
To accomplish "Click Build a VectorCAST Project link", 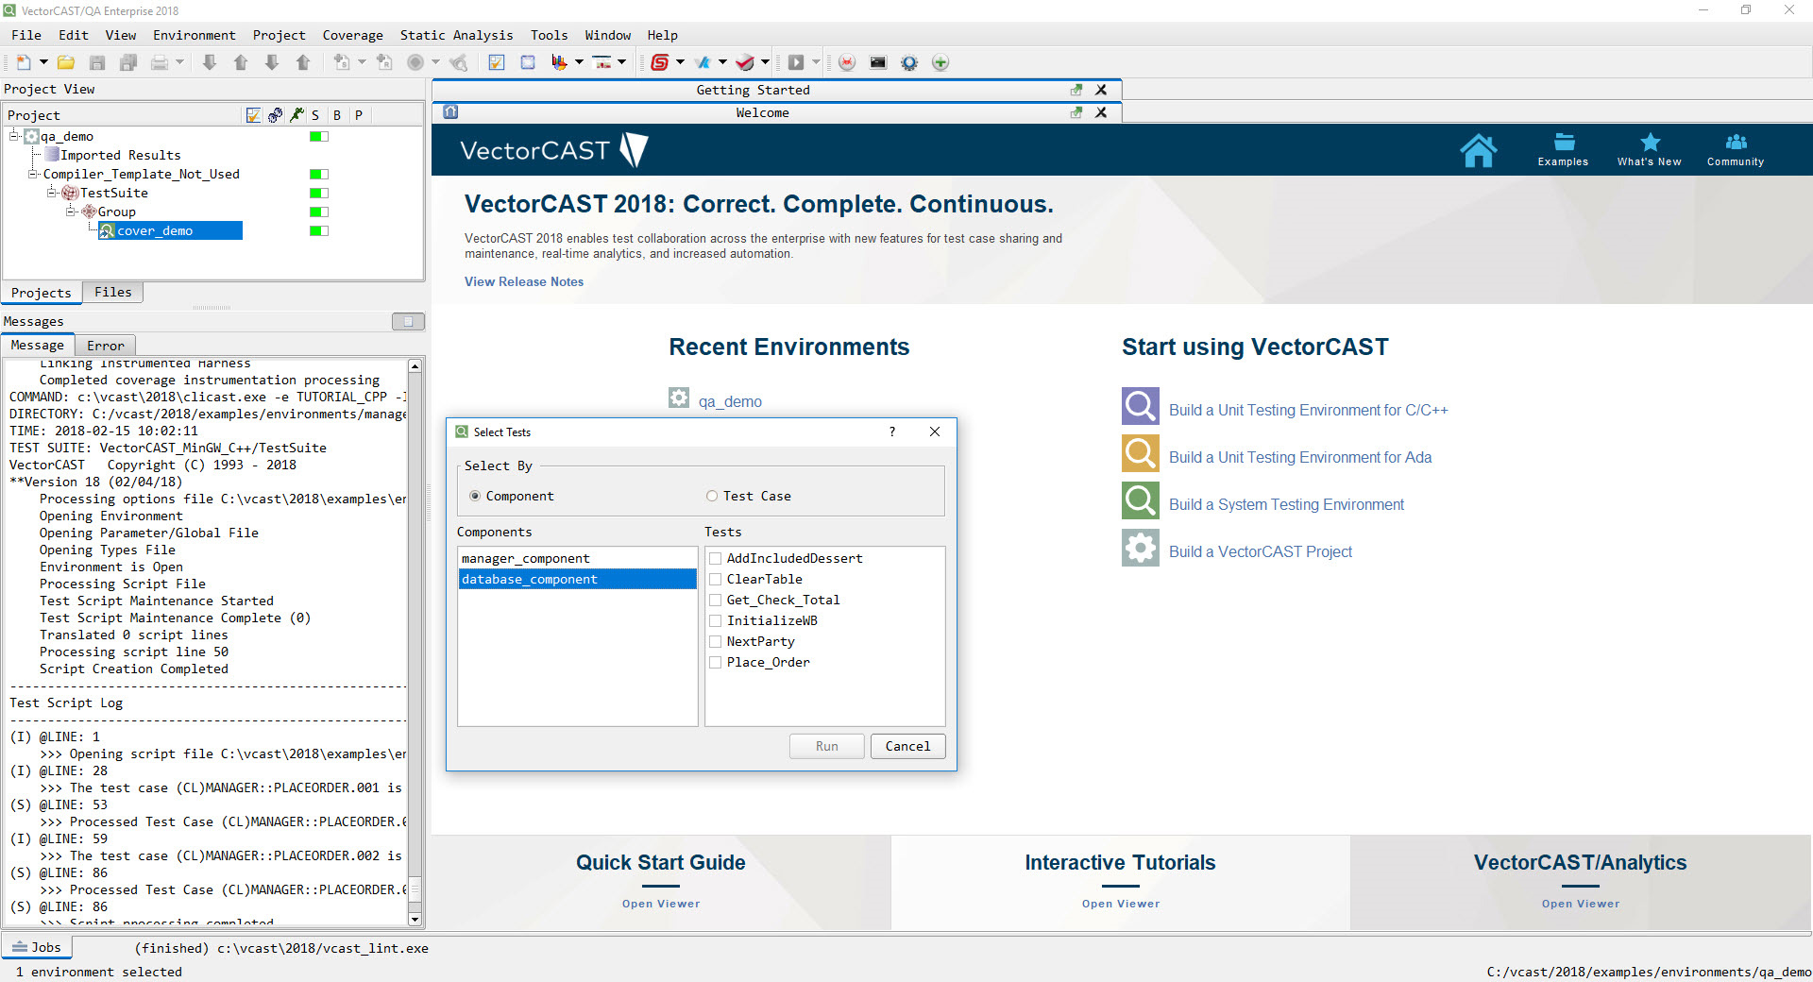I will 1261,551.
